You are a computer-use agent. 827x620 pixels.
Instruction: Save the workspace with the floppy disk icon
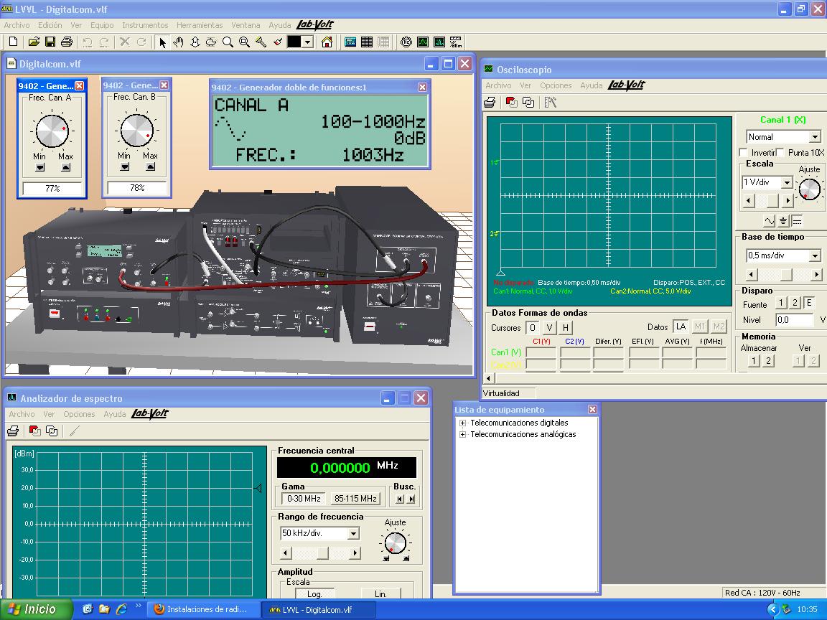click(50, 42)
